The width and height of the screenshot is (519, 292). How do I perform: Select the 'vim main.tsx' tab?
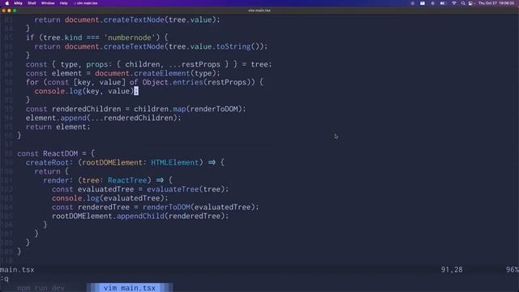pos(130,288)
